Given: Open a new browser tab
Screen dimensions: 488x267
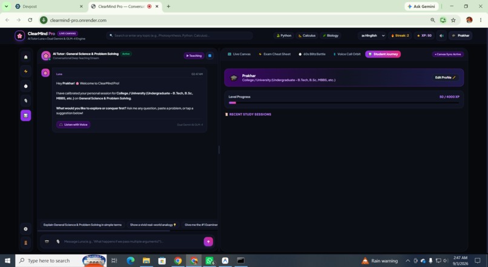Looking at the screenshot, I should (x=168, y=6).
